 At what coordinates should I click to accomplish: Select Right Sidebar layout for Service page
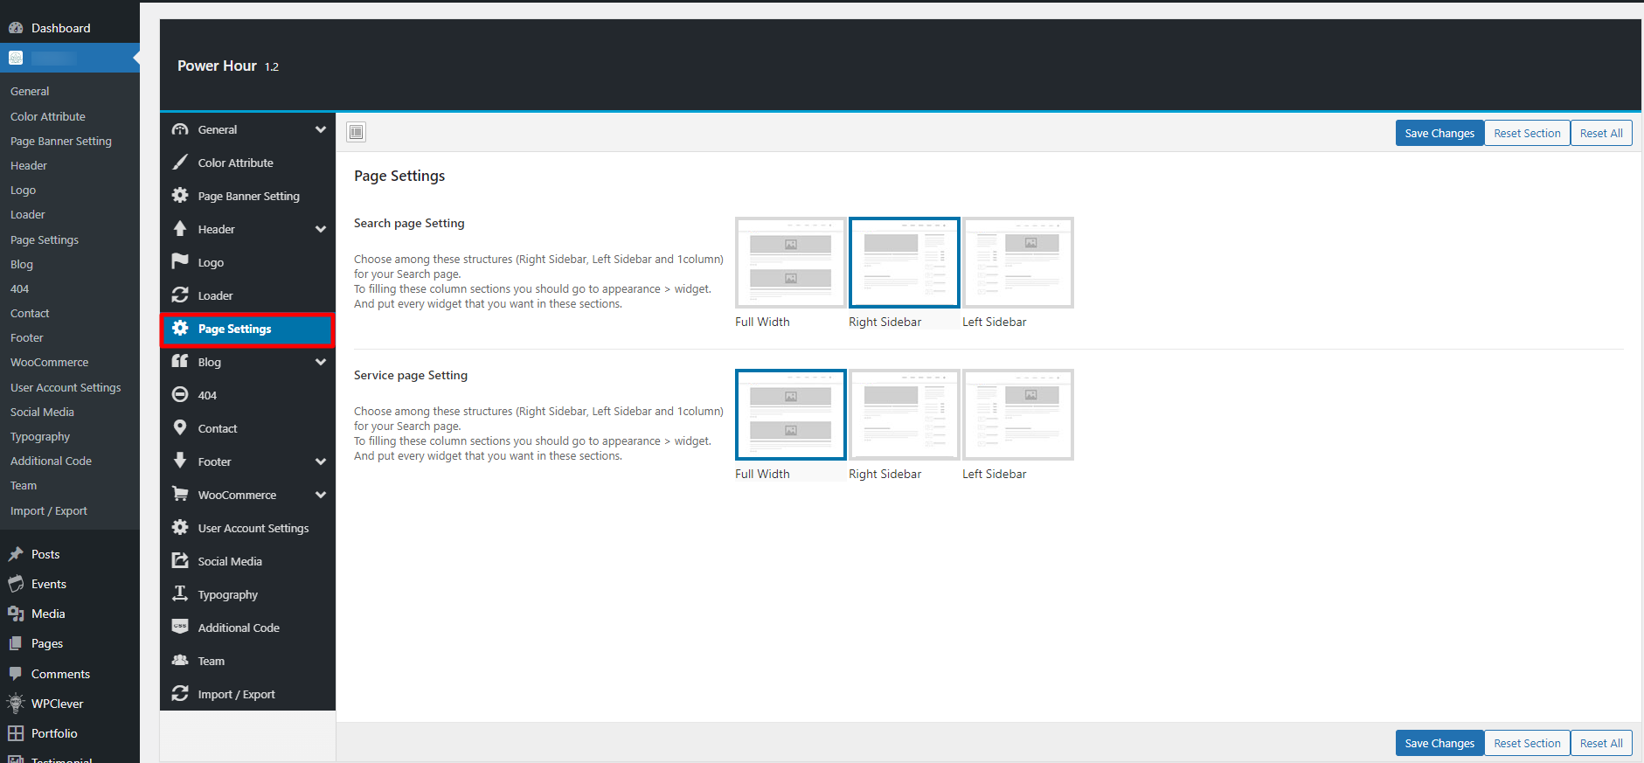[905, 415]
